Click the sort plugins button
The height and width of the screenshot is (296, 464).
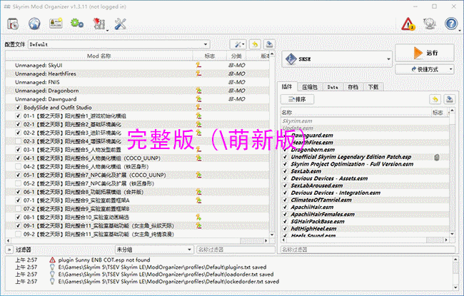click(x=298, y=99)
